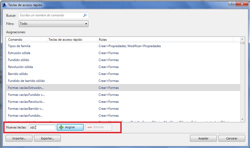Sort by the Comando column header
The width and height of the screenshot is (250, 148).
[26, 40]
